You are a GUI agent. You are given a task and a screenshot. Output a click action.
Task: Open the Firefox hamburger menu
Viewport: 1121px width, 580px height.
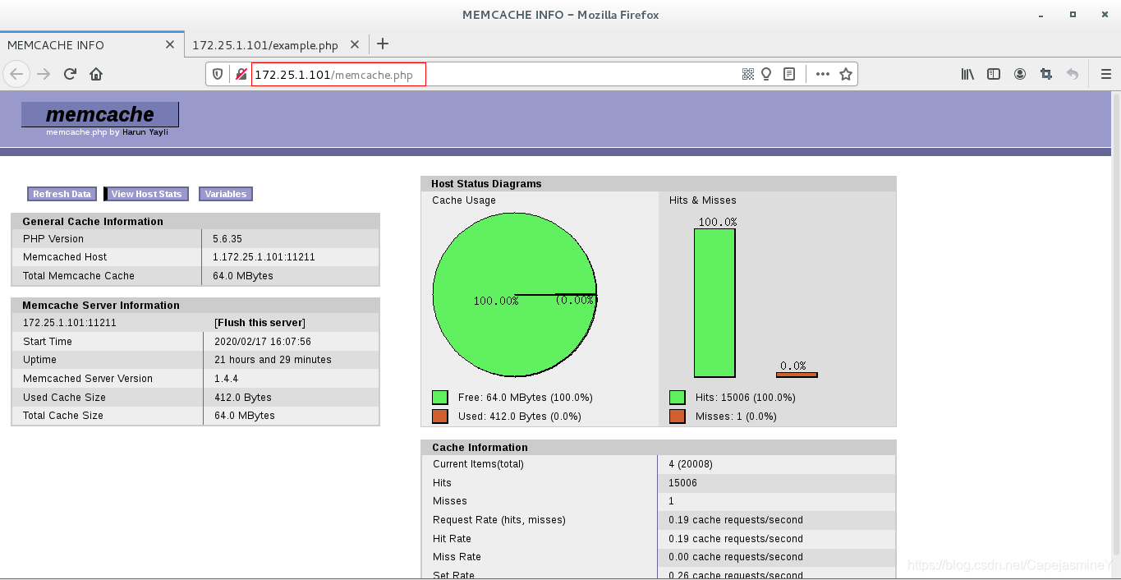[x=1105, y=74]
